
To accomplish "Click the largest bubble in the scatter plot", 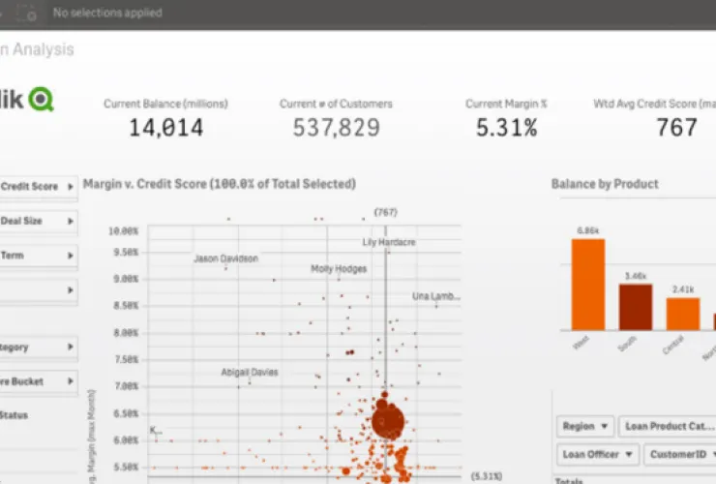I will point(388,421).
